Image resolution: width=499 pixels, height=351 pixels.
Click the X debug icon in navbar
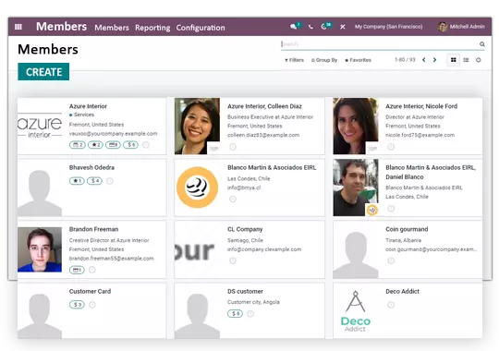tap(343, 27)
